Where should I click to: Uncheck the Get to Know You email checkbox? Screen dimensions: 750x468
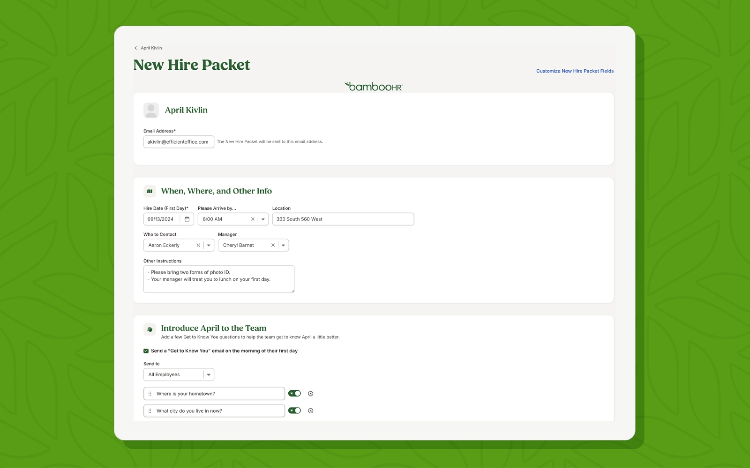tap(146, 351)
